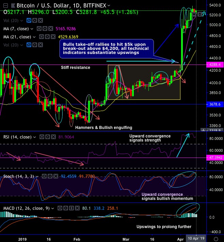Click the flag icon beside Bitcoin title
224x242 pixels.
13,6
